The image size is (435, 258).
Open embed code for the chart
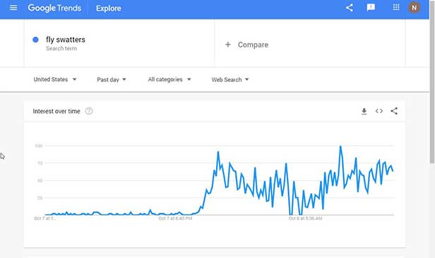[x=379, y=111]
